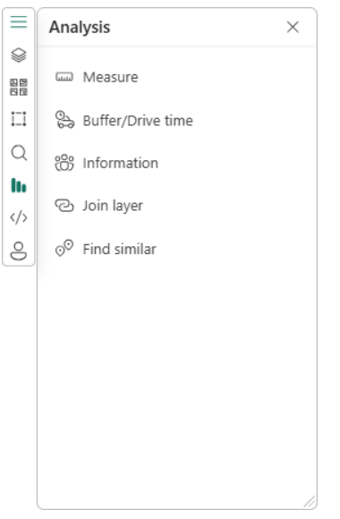This screenshot has height=519, width=340.
Task: Click the panel resize handle corner
Action: point(310,502)
